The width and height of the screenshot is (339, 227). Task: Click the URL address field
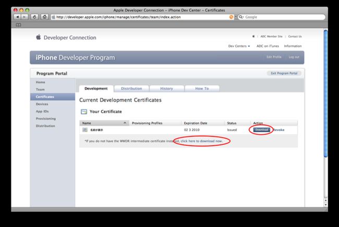142,17
